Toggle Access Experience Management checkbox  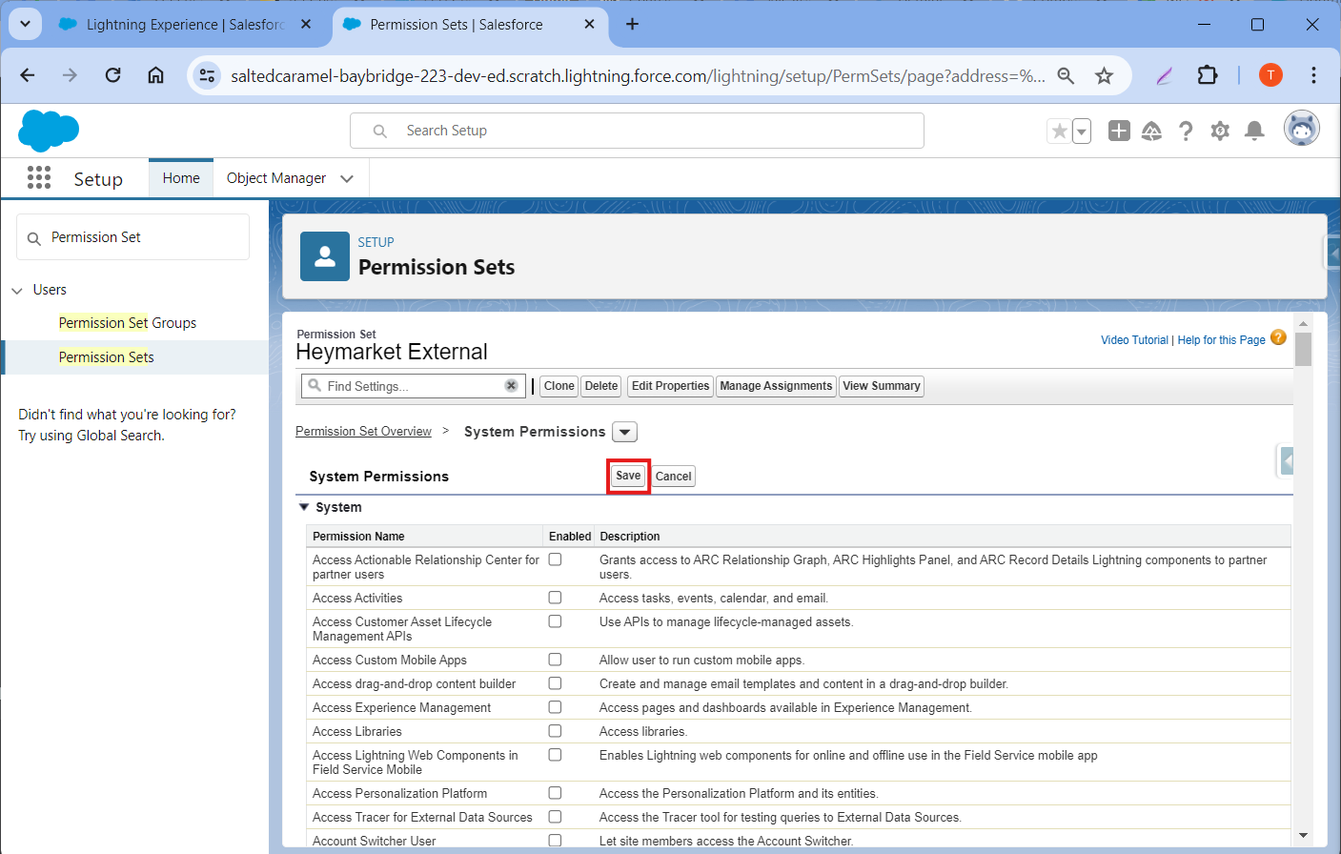(x=555, y=707)
